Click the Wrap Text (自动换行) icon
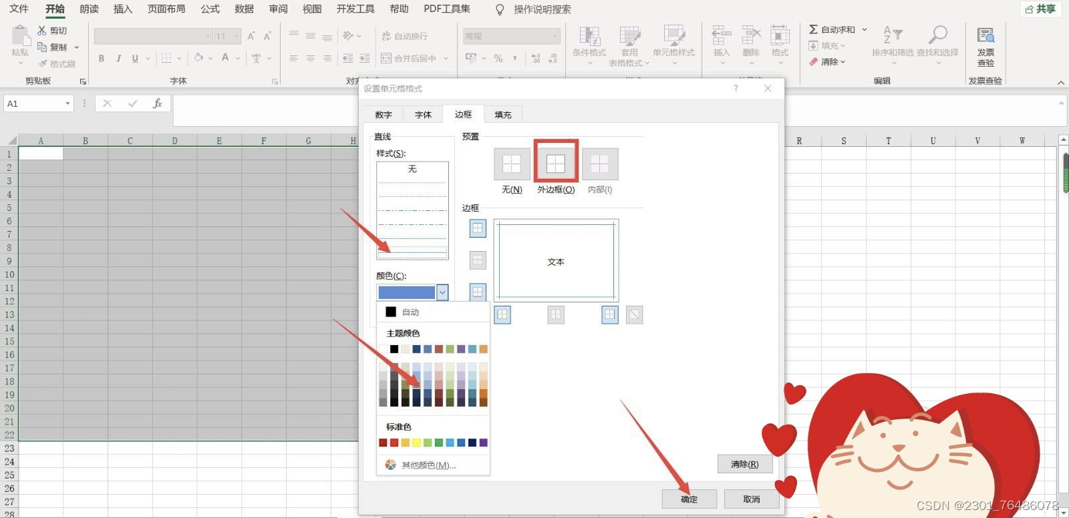This screenshot has width=1069, height=518. 386,36
